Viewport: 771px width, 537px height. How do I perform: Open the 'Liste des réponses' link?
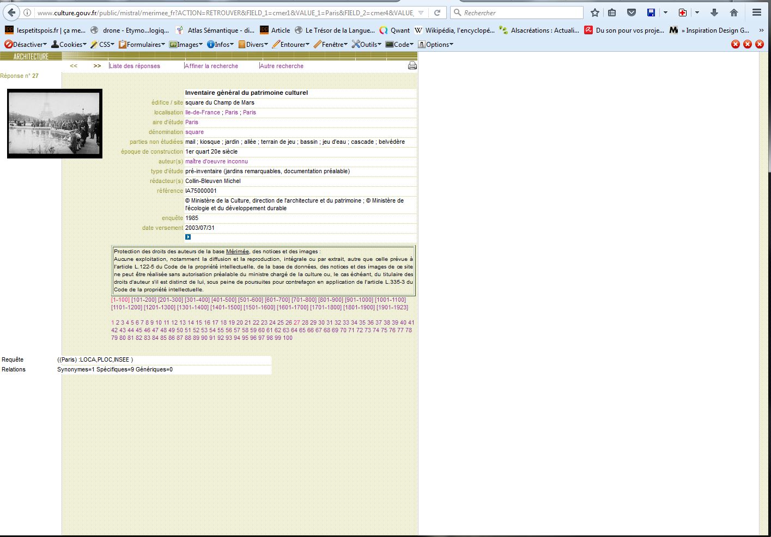(x=135, y=66)
